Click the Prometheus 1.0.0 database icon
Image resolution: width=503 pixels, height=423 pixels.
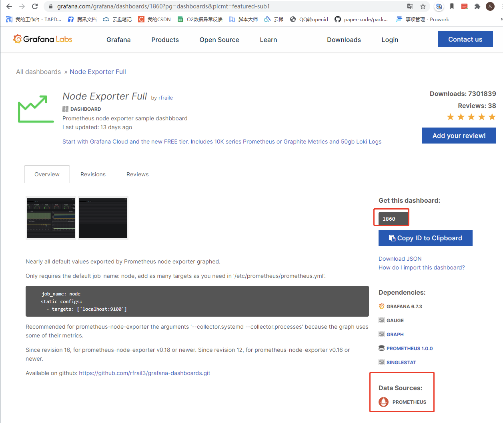(x=381, y=348)
